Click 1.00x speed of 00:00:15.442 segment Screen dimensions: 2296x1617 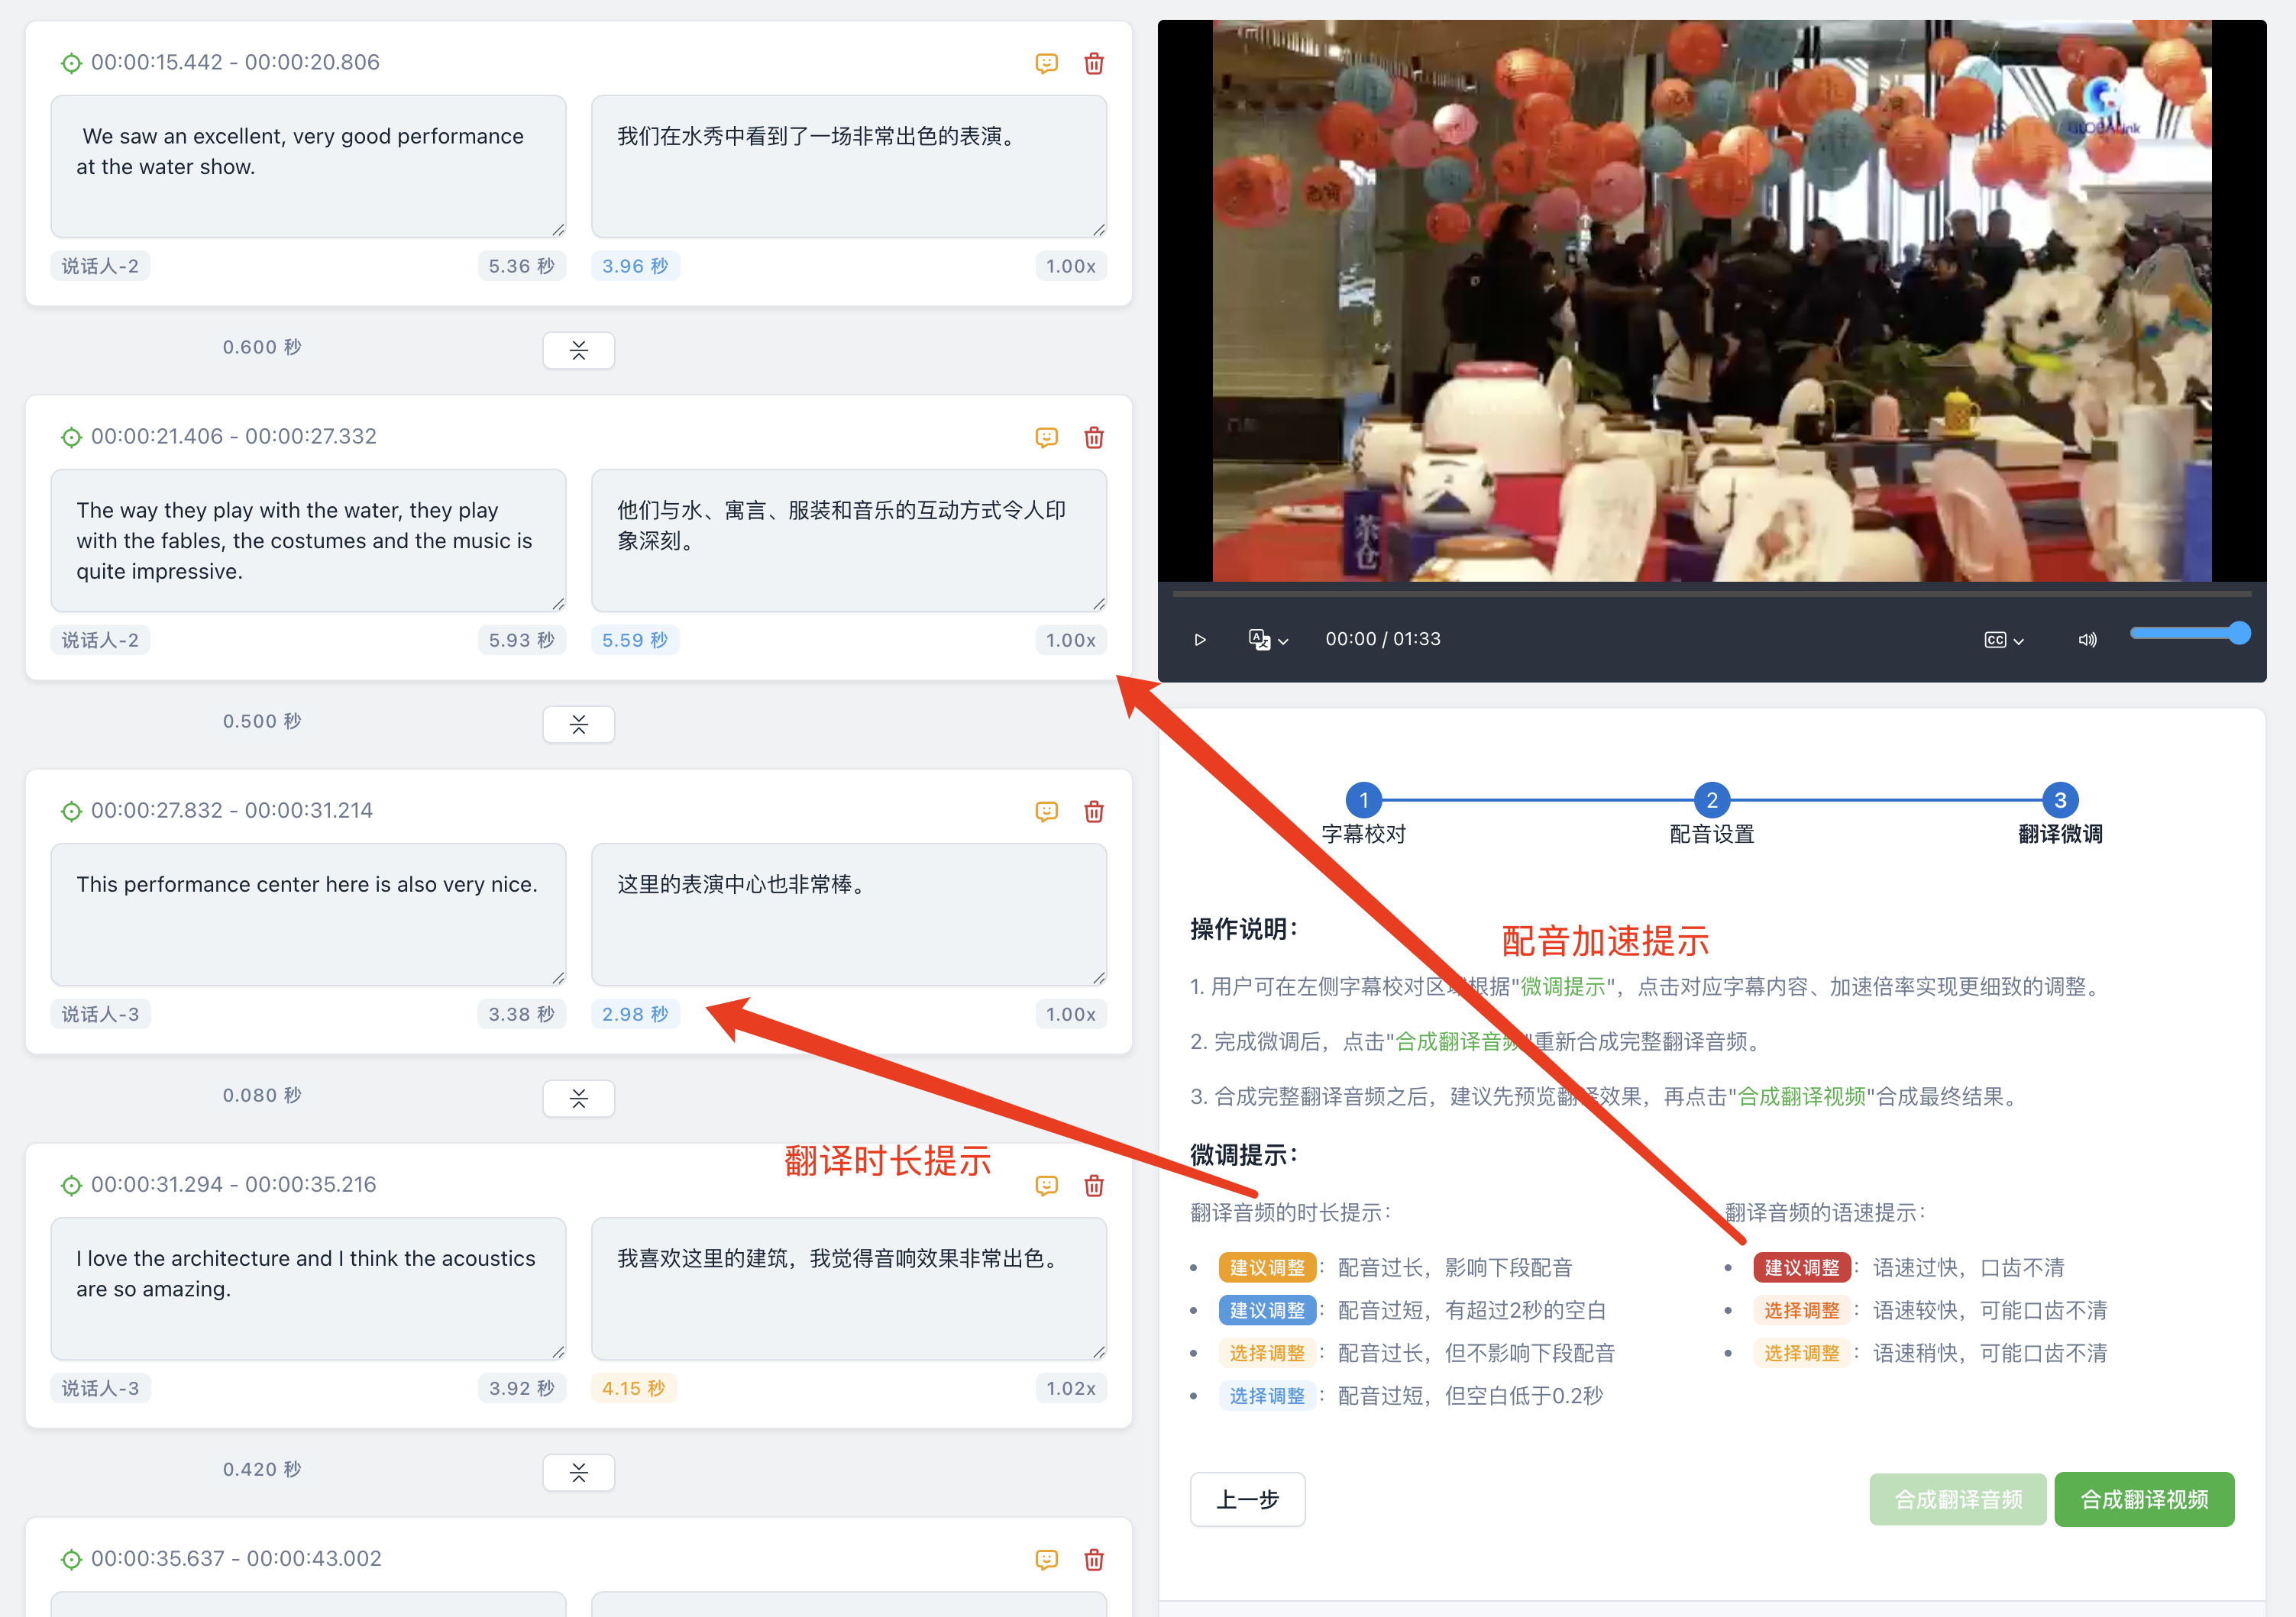point(1070,266)
